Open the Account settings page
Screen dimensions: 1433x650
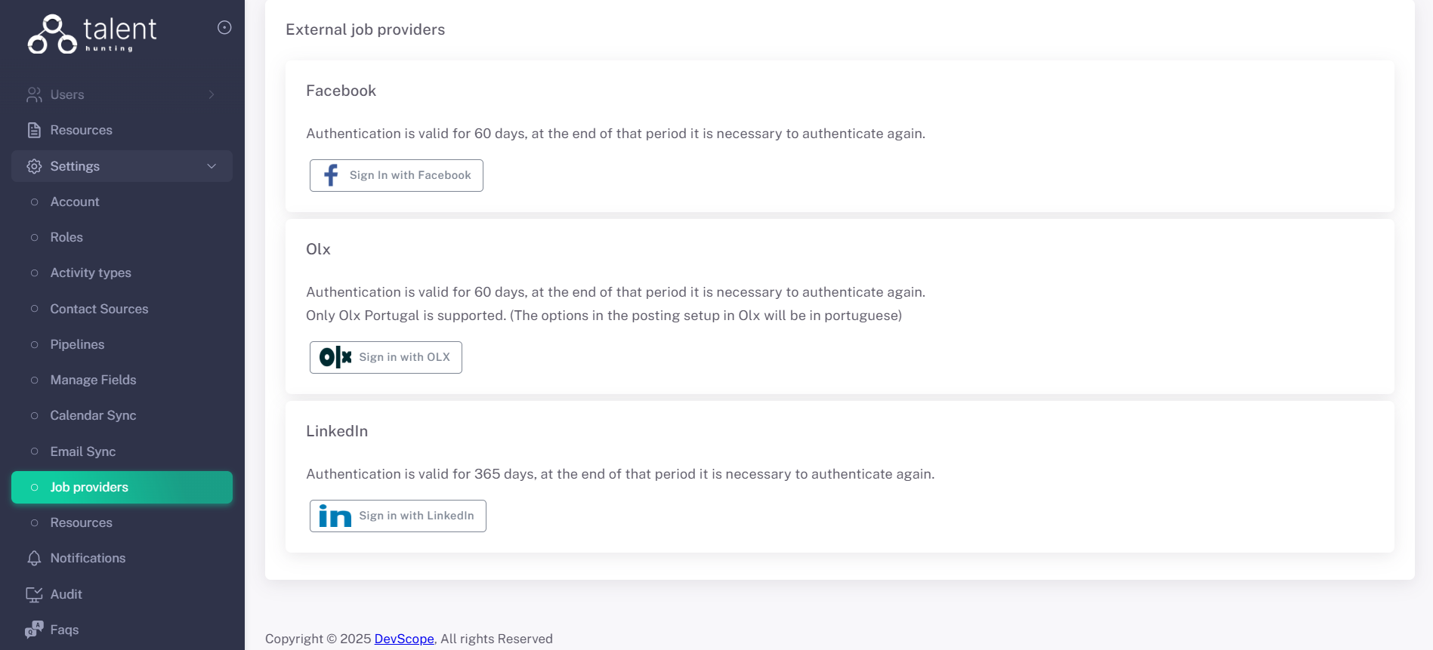(x=75, y=202)
